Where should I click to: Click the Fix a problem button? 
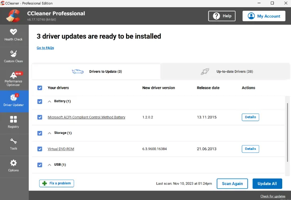(x=57, y=183)
